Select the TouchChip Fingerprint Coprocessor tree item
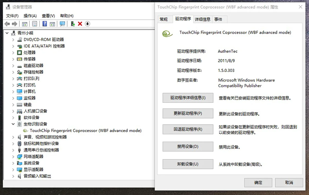Screen dimensions: 309x195 pyautogui.click(x=85, y=131)
